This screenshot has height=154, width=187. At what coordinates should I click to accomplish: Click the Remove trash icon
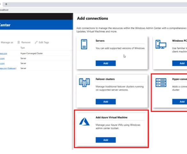coord(19,42)
